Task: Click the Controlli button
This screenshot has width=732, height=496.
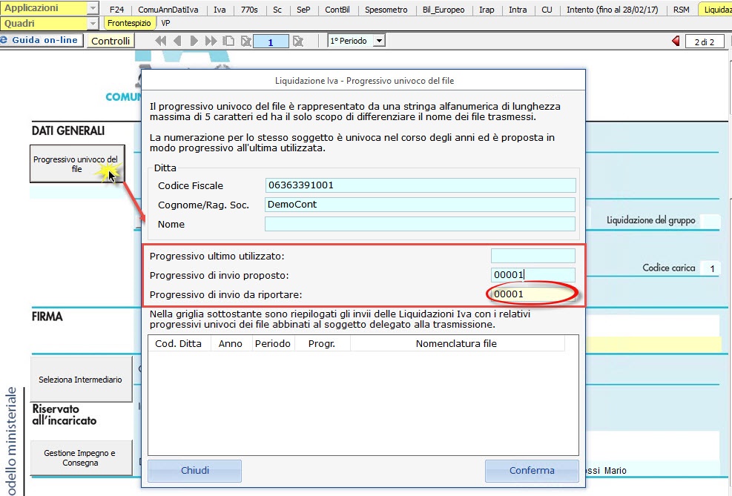Action: point(111,42)
